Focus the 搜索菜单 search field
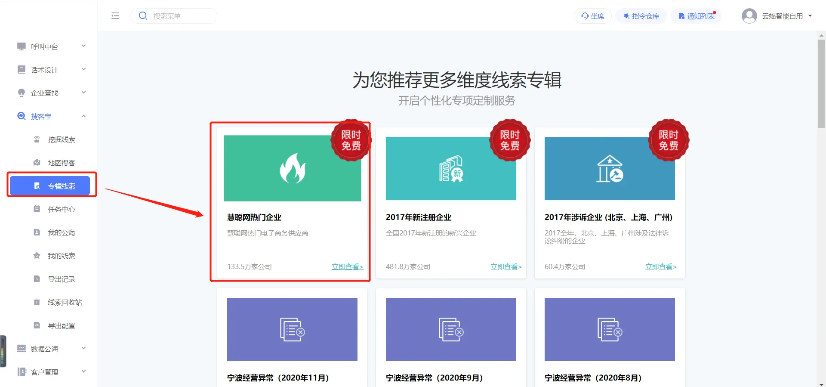The image size is (826, 387). pyautogui.click(x=174, y=16)
